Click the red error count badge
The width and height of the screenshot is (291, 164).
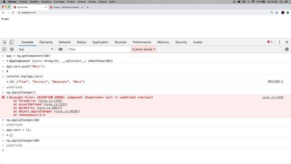click(x=270, y=42)
